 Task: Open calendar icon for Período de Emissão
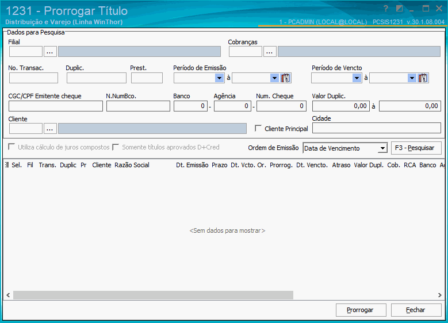(x=286, y=78)
